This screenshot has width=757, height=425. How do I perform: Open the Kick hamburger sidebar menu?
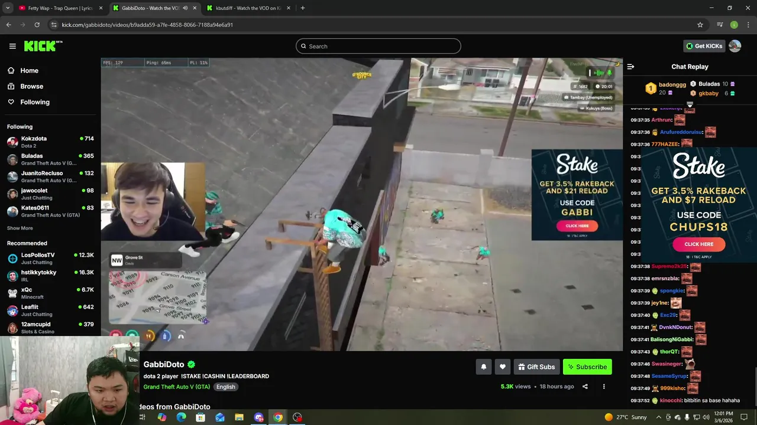click(x=12, y=46)
